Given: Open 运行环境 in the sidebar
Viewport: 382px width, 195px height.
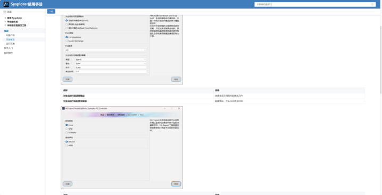Looking at the screenshot, I should (x=10, y=44).
